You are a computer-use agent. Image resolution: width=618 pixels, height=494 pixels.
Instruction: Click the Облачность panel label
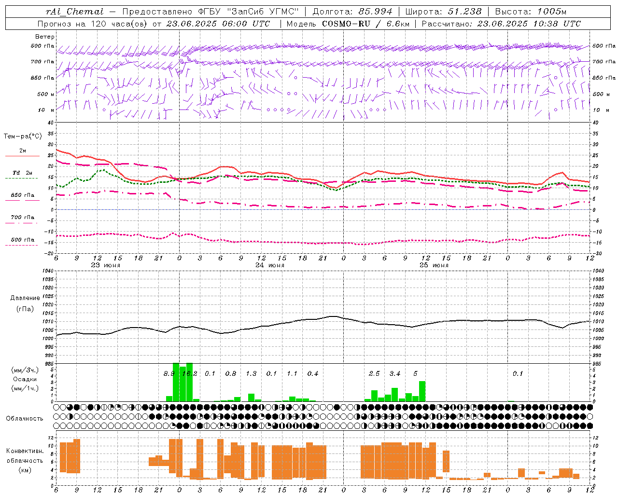click(25, 419)
